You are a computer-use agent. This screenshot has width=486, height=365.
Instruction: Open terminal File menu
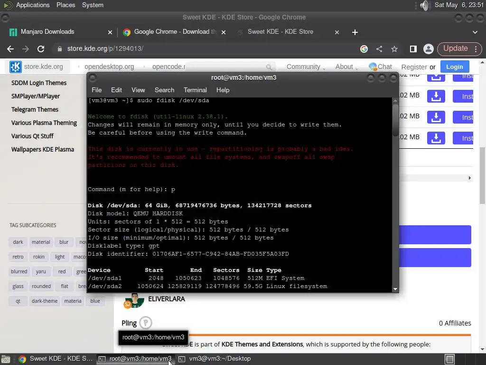pos(96,90)
